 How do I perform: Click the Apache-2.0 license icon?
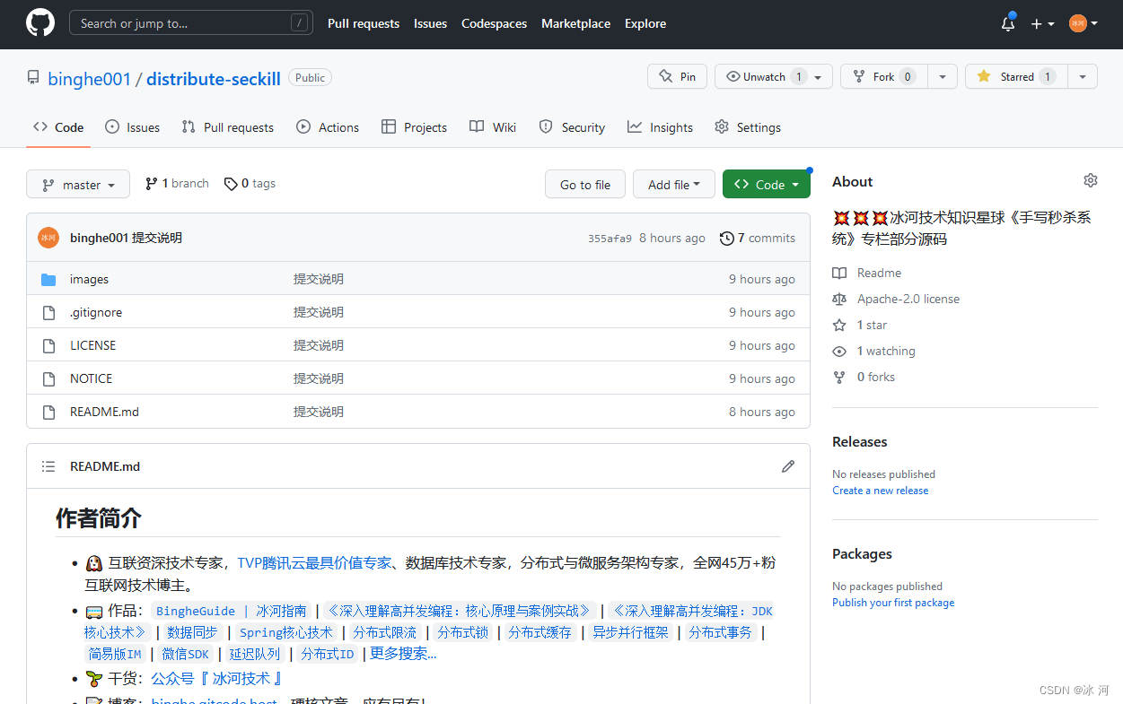[839, 299]
